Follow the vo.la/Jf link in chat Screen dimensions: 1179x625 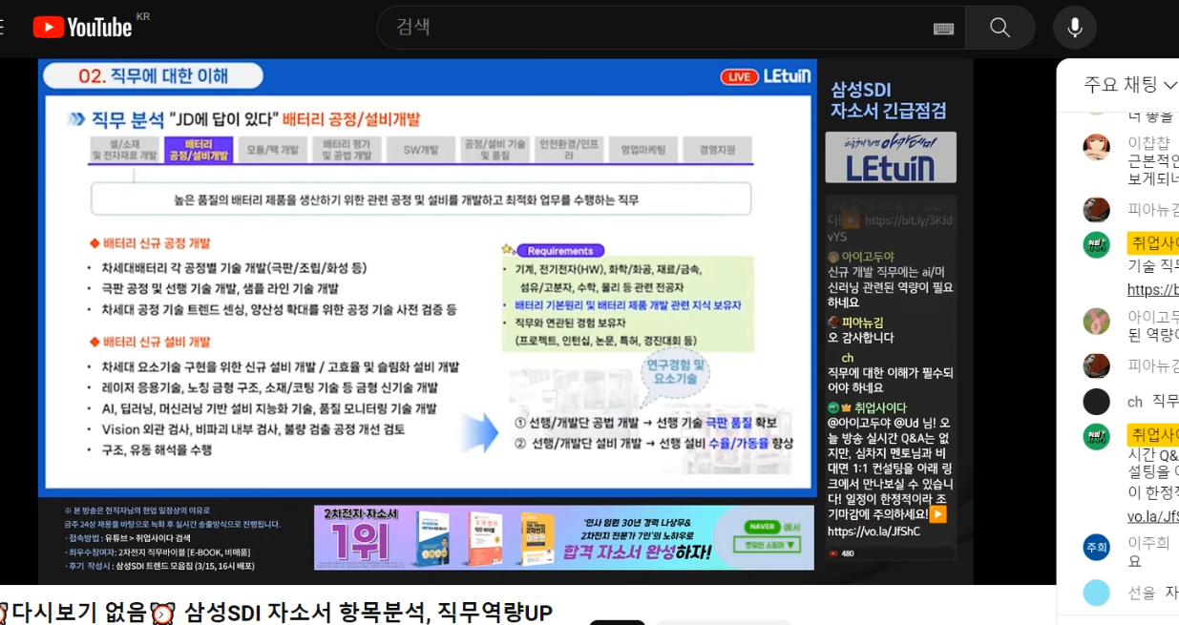(1152, 516)
